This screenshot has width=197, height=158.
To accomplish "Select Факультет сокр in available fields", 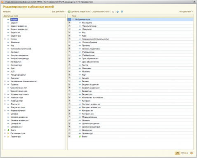I will pyautogui.click(x=18, y=107).
